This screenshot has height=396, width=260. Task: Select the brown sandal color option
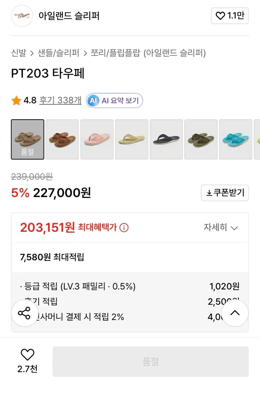coord(62,139)
